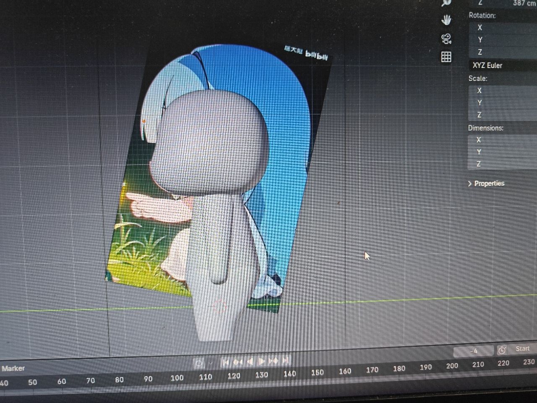Open the Marker menu in the timeline
Viewport: 537px width, 403px height.
point(13,368)
